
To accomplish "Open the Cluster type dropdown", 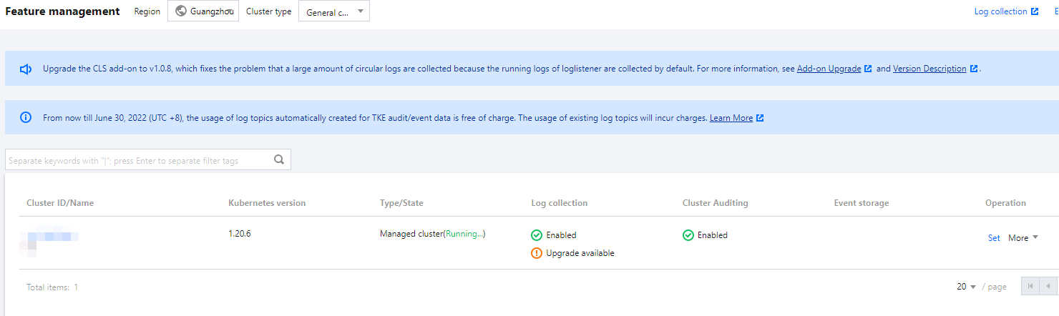I will coord(333,11).
